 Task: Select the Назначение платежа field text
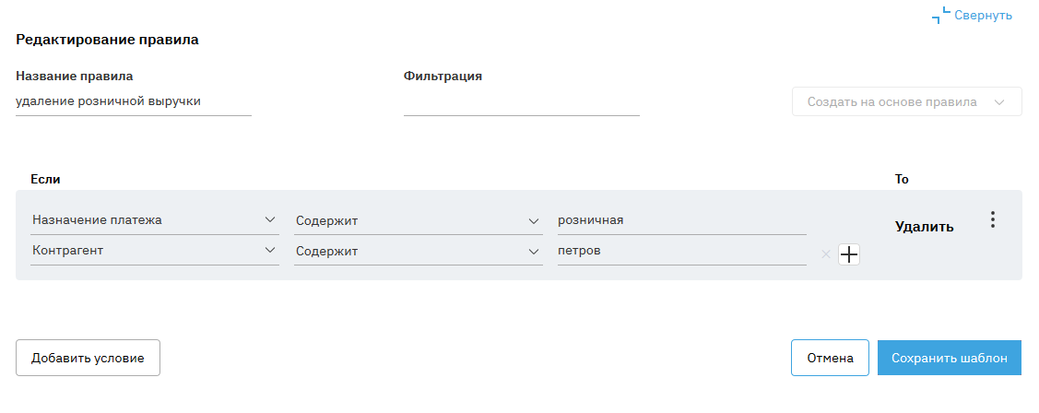pyautogui.click(x=97, y=220)
